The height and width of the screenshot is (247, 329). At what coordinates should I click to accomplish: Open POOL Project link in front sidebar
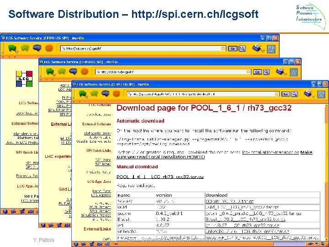[100, 207]
